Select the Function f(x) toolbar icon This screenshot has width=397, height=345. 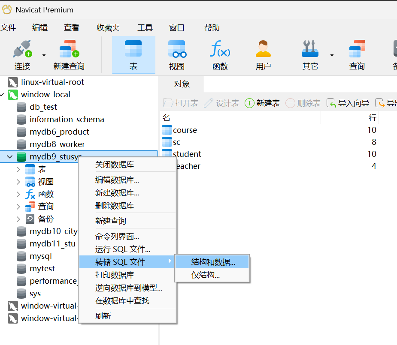pos(220,48)
